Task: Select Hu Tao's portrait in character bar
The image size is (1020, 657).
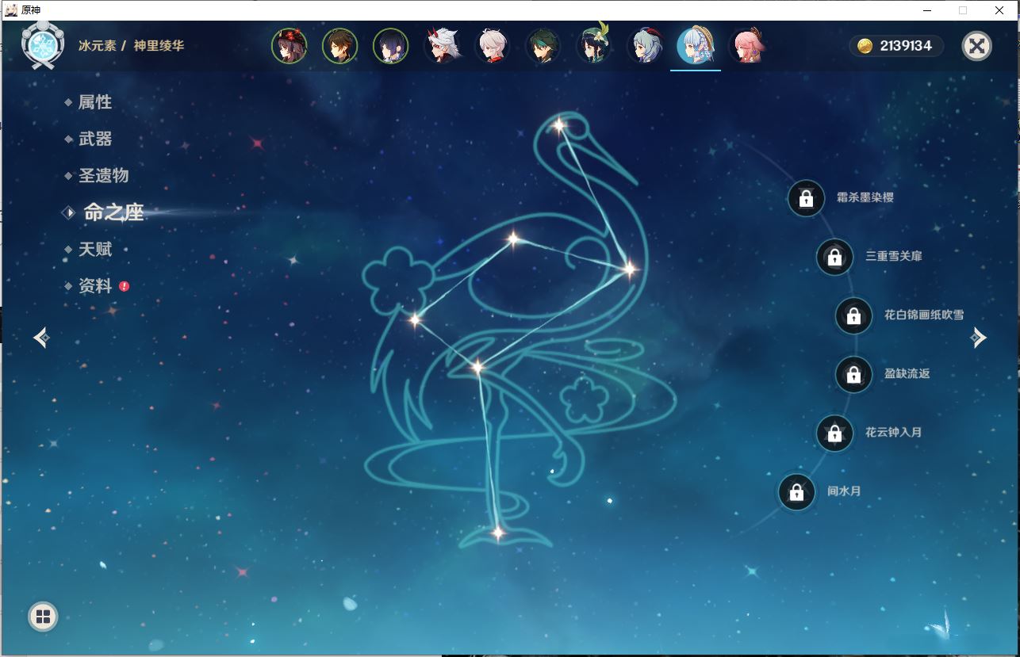Action: tap(290, 47)
